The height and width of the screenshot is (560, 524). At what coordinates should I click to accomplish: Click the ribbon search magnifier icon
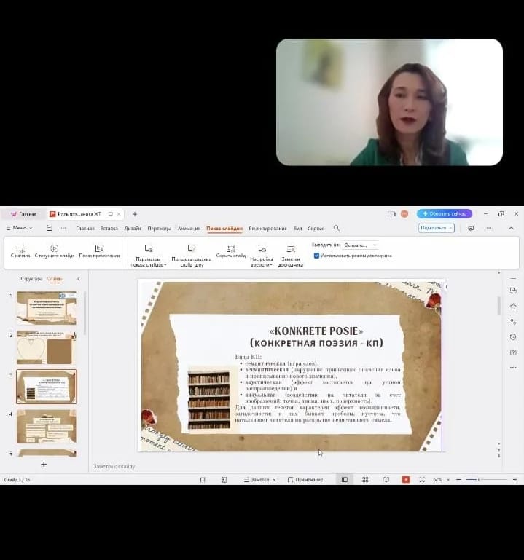click(x=336, y=228)
